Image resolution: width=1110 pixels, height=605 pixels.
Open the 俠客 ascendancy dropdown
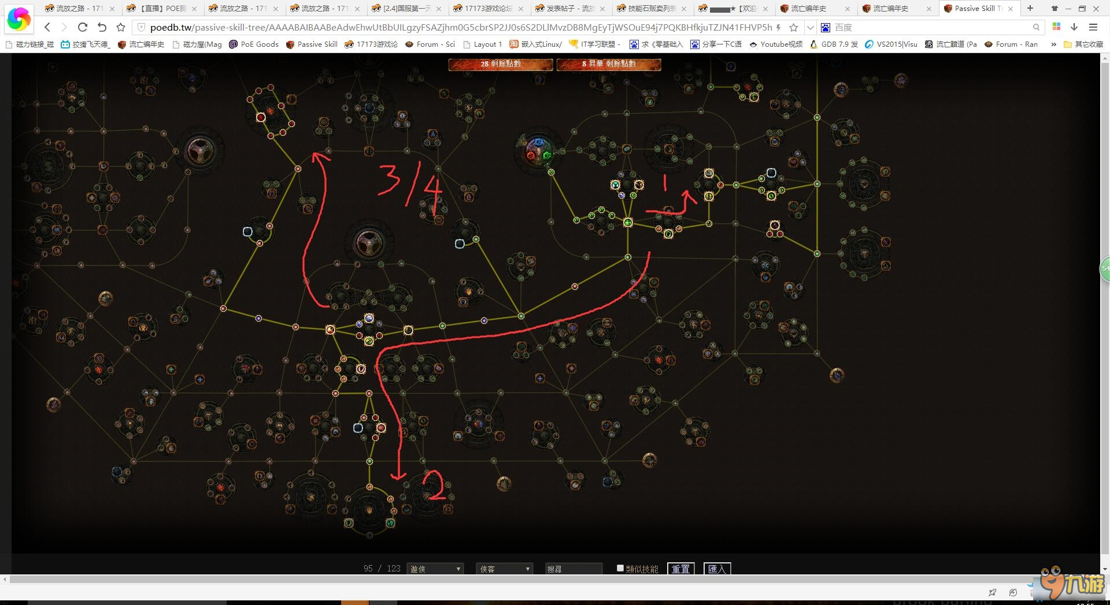click(504, 569)
